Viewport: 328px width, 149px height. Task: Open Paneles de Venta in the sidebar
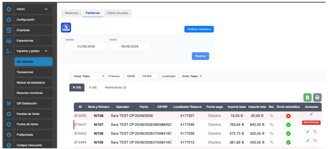coord(34,114)
